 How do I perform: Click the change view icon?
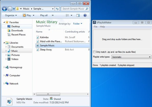point(67,15)
